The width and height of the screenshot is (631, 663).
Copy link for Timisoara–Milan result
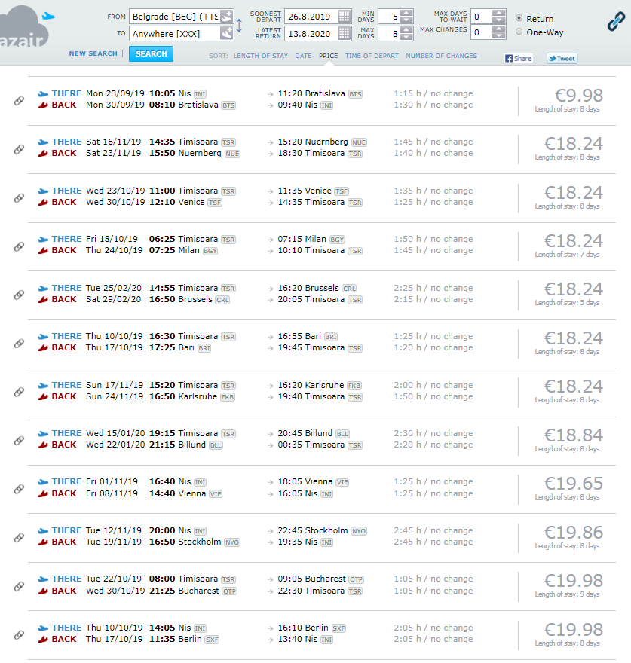pos(19,246)
